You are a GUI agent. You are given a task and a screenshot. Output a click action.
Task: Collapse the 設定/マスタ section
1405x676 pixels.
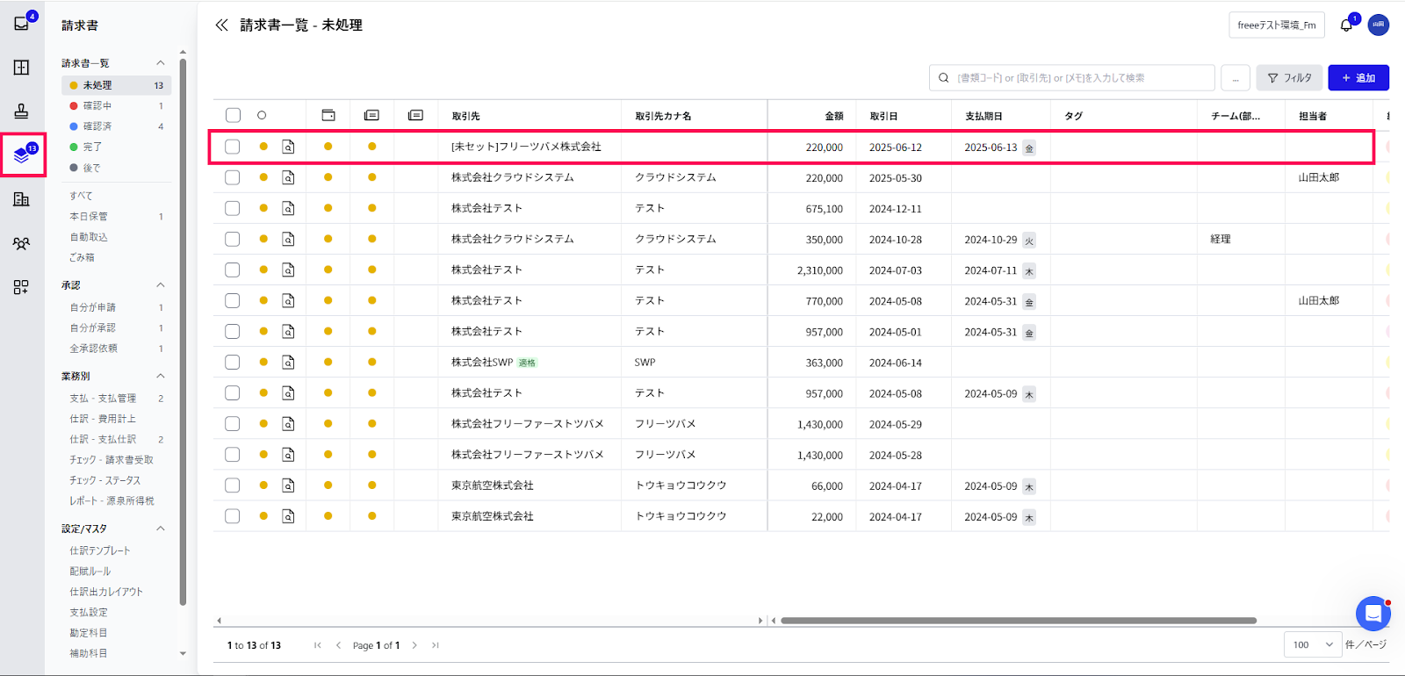point(160,529)
